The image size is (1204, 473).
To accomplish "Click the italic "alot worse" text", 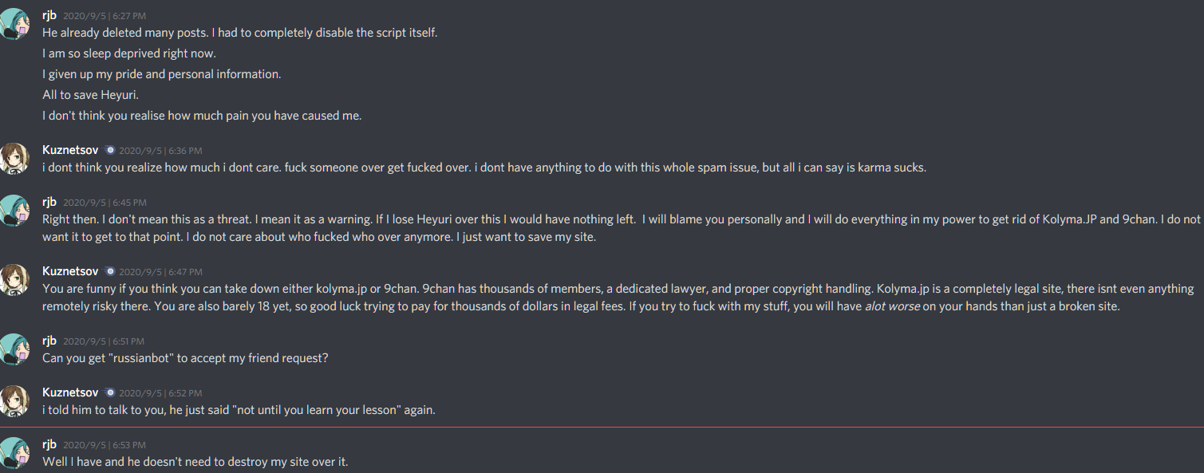I will tap(892, 306).
